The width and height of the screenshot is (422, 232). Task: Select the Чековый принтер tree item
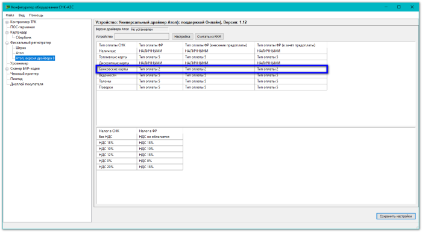tap(25, 74)
